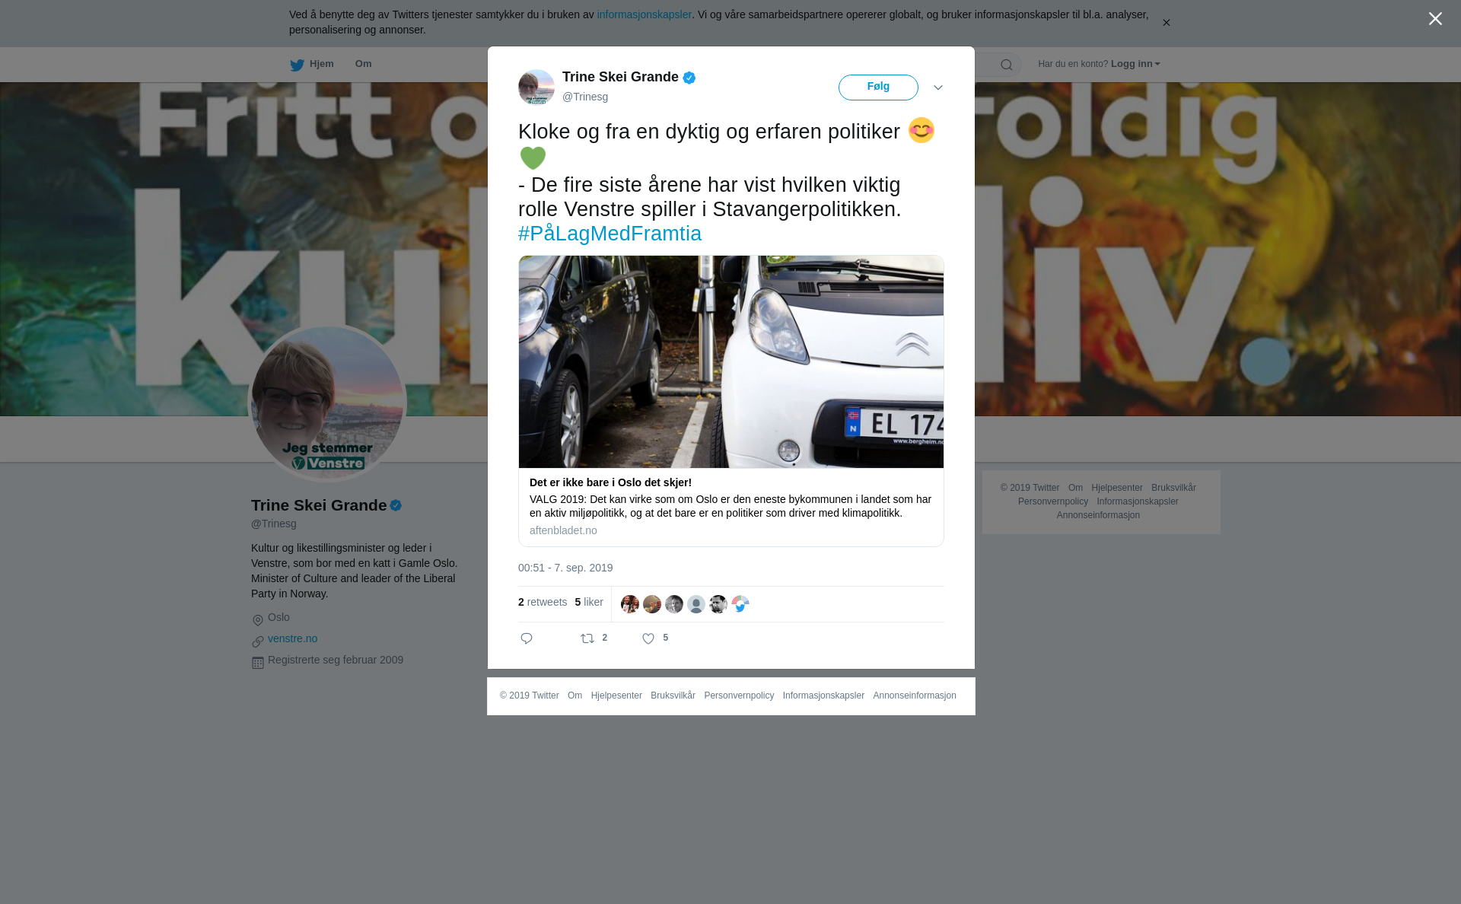Go to Hjem in top navigation
Viewport: 1461px width, 904px height.
321,64
